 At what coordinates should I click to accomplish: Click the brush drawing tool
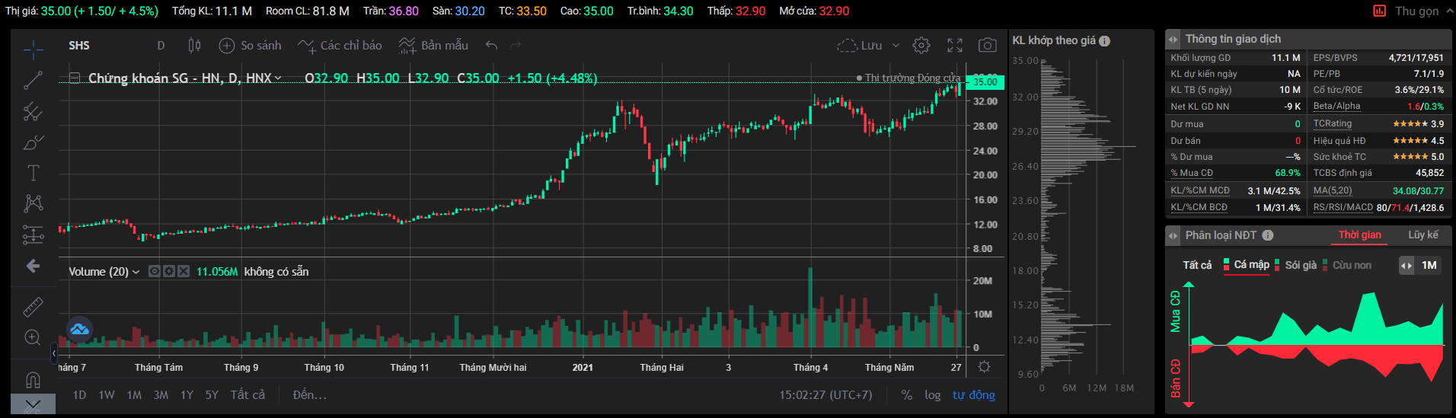[x=33, y=142]
